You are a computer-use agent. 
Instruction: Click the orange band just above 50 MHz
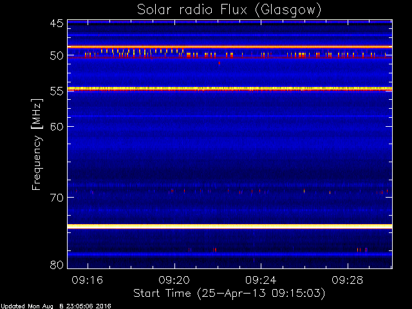(x=230, y=47)
